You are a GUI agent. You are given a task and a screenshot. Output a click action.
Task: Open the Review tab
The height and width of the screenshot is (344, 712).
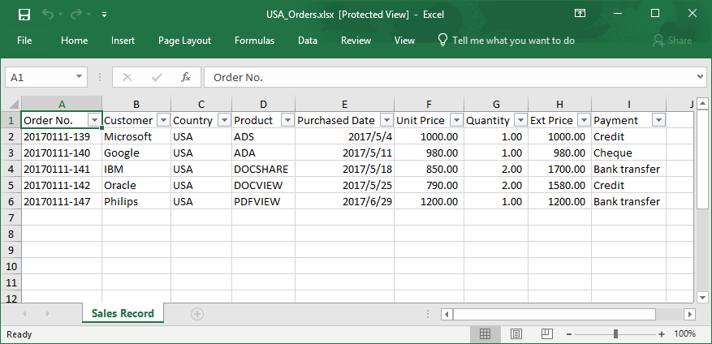tap(356, 41)
